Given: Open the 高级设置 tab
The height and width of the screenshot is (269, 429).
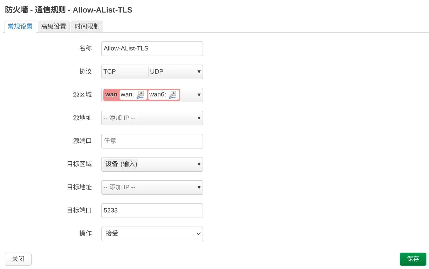Looking at the screenshot, I should pos(53,26).
